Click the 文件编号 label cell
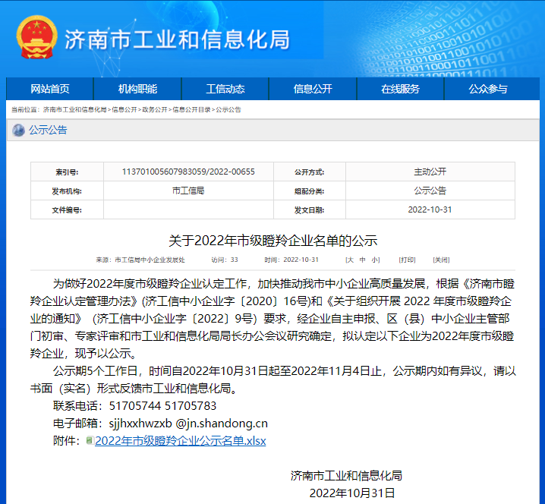545x504 pixels. pyautogui.click(x=67, y=210)
